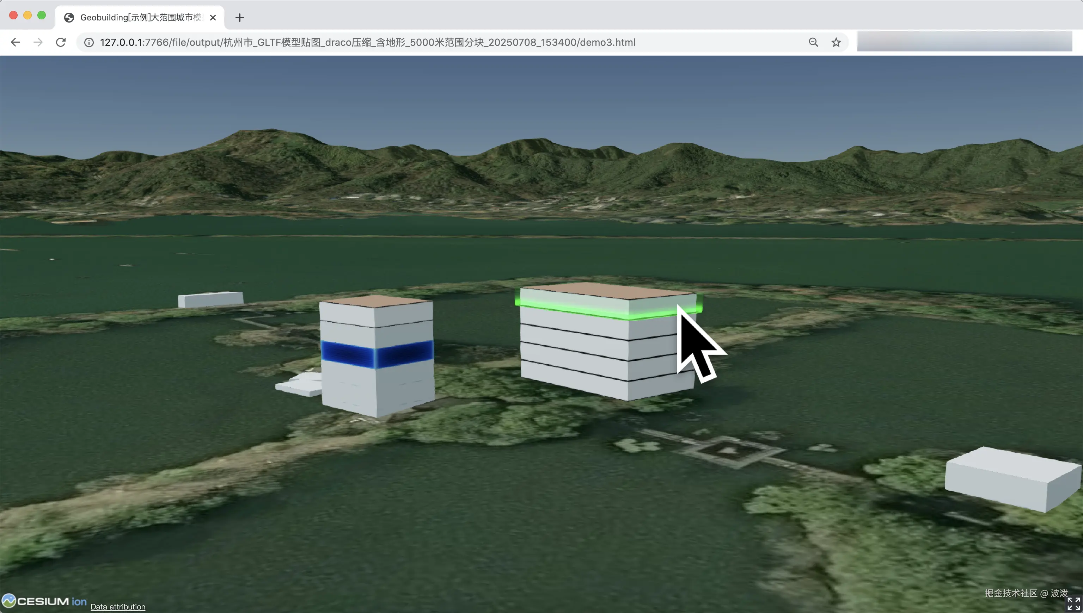Image resolution: width=1083 pixels, height=613 pixels.
Task: Open a new browser tab
Action: coord(239,18)
